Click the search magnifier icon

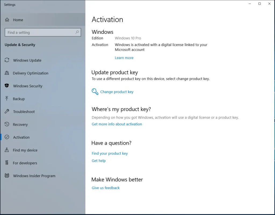point(77,32)
